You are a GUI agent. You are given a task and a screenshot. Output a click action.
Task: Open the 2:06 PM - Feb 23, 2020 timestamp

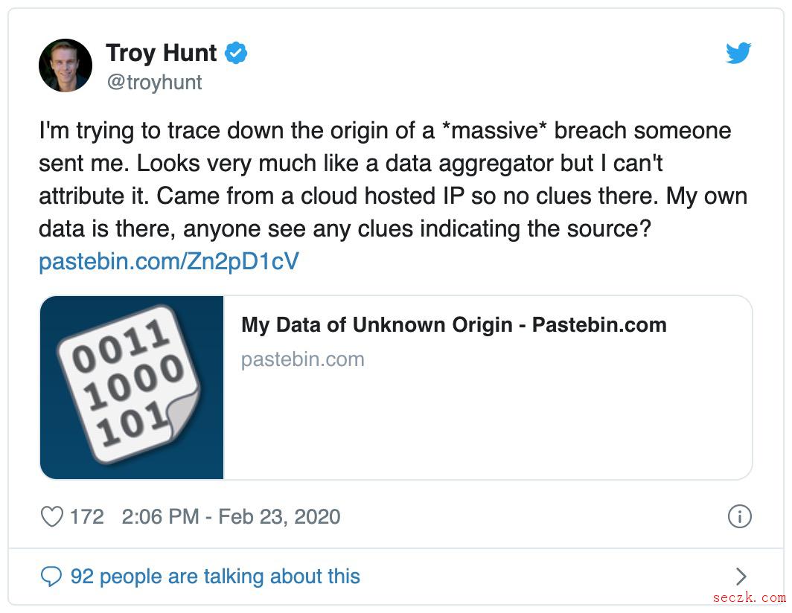[231, 516]
